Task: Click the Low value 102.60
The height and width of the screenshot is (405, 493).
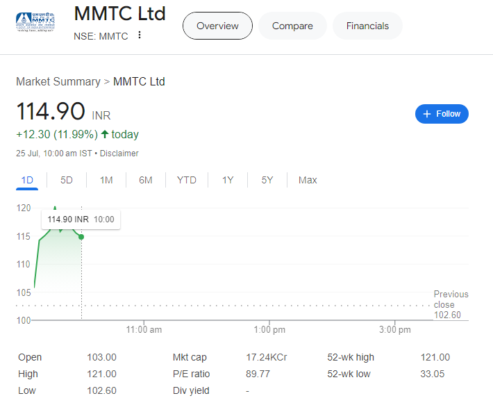Action: (101, 391)
